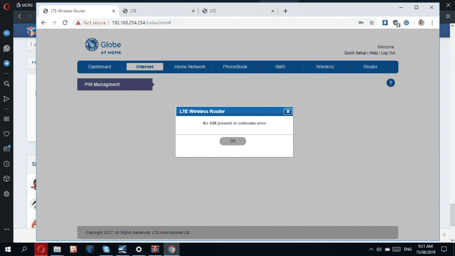Screen dimensions: 455x256
Task: Switch to the SMS tab
Action: coord(280,67)
